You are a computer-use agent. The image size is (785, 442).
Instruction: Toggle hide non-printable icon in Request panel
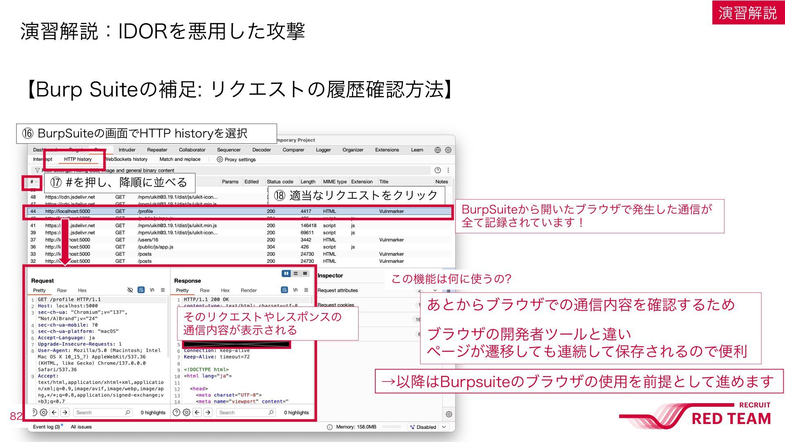[130, 290]
